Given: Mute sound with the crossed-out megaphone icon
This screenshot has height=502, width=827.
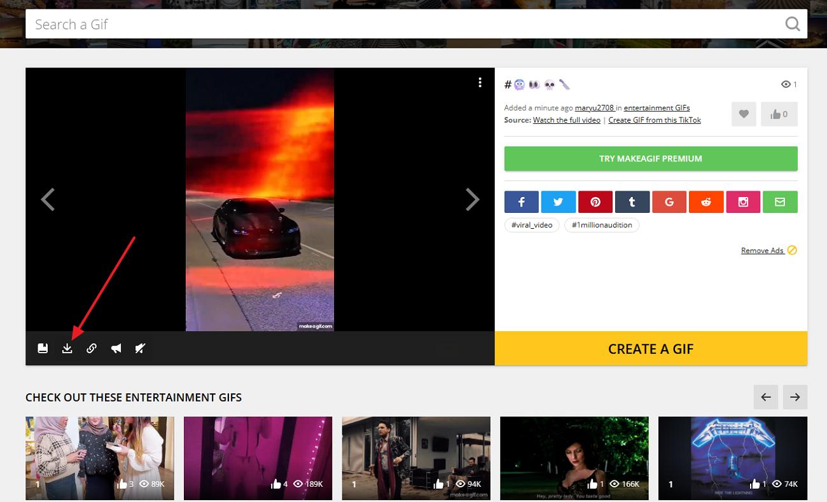Looking at the screenshot, I should click(141, 348).
